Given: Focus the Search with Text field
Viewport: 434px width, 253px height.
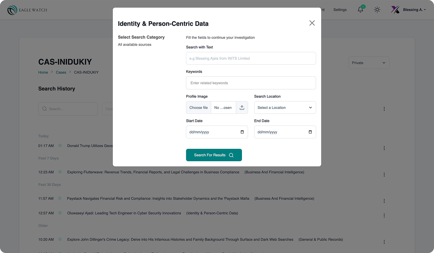Looking at the screenshot, I should (251, 59).
